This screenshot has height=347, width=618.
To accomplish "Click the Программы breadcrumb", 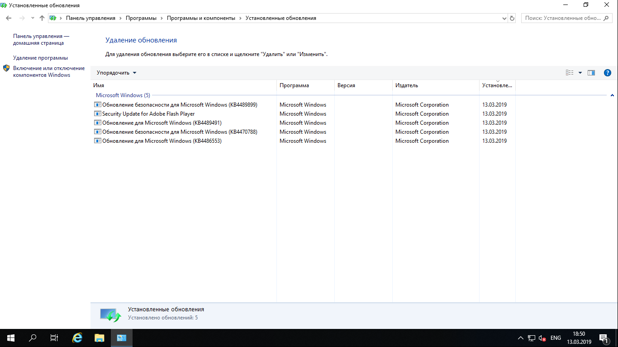I will point(141,18).
